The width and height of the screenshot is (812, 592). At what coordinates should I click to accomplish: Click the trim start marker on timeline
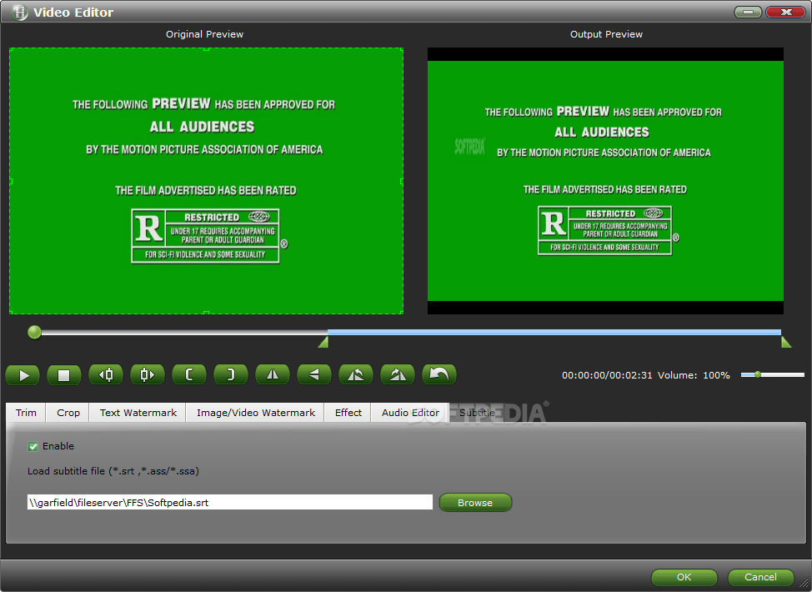click(323, 342)
